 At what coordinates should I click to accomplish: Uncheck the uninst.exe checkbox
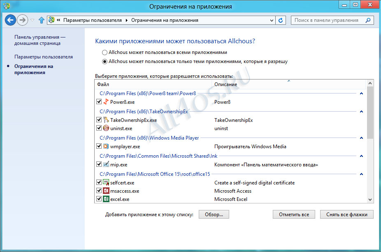[x=99, y=128]
